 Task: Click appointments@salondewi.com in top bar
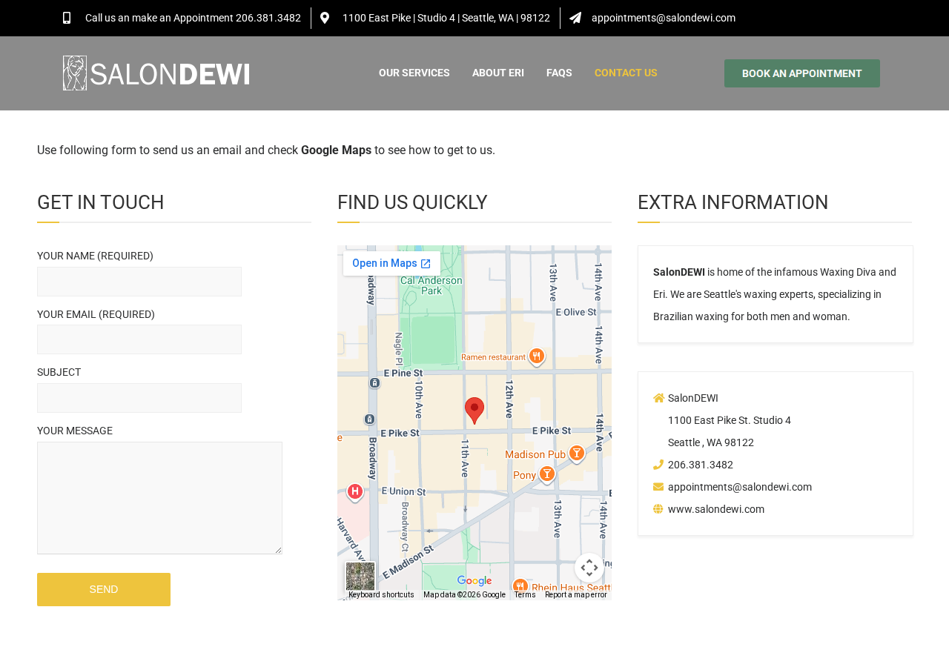coord(664,18)
